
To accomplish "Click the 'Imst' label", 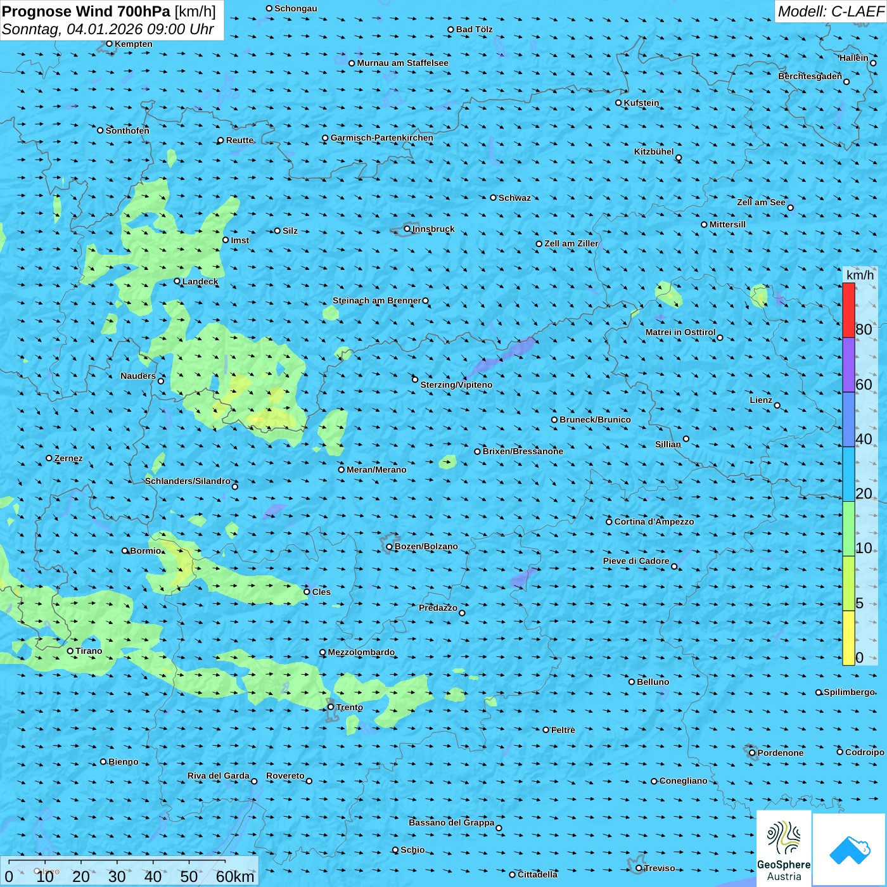I will pyautogui.click(x=240, y=240).
